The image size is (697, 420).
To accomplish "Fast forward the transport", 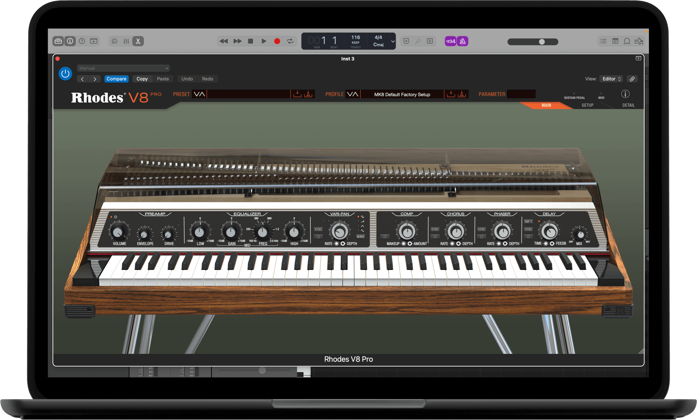I will [x=237, y=41].
